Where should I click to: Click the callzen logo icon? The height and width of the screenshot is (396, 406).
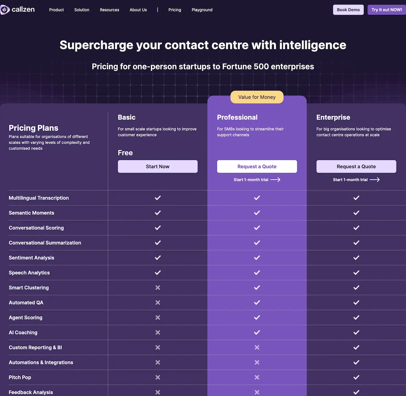[5, 9]
